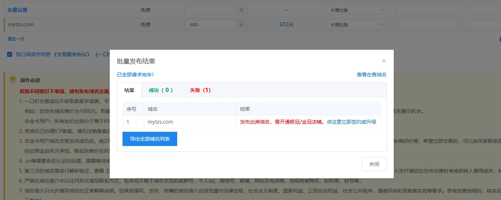Switch to the 失败 (1) tab

200,90
